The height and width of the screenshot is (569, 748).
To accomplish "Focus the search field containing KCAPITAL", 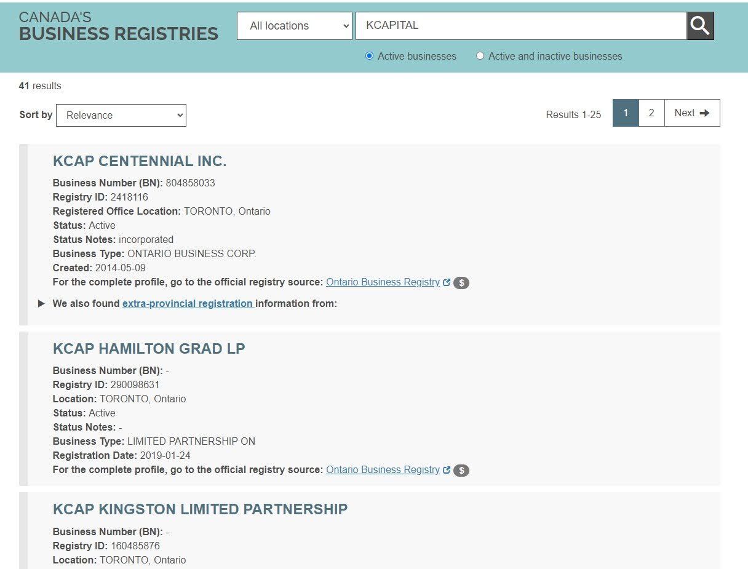I will coord(521,26).
